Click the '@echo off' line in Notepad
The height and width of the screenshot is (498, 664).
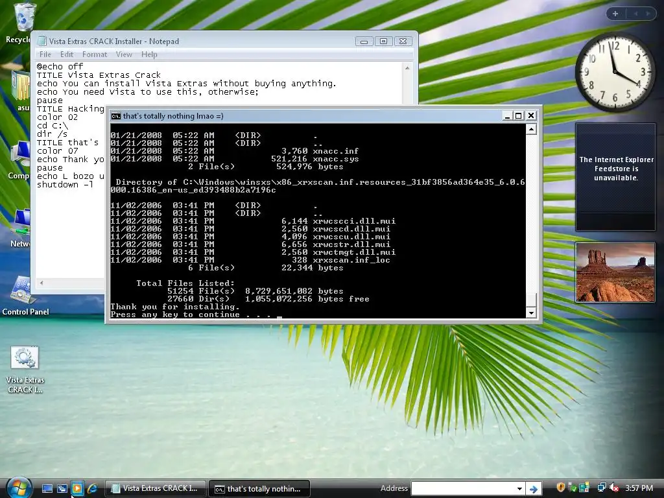click(60, 67)
